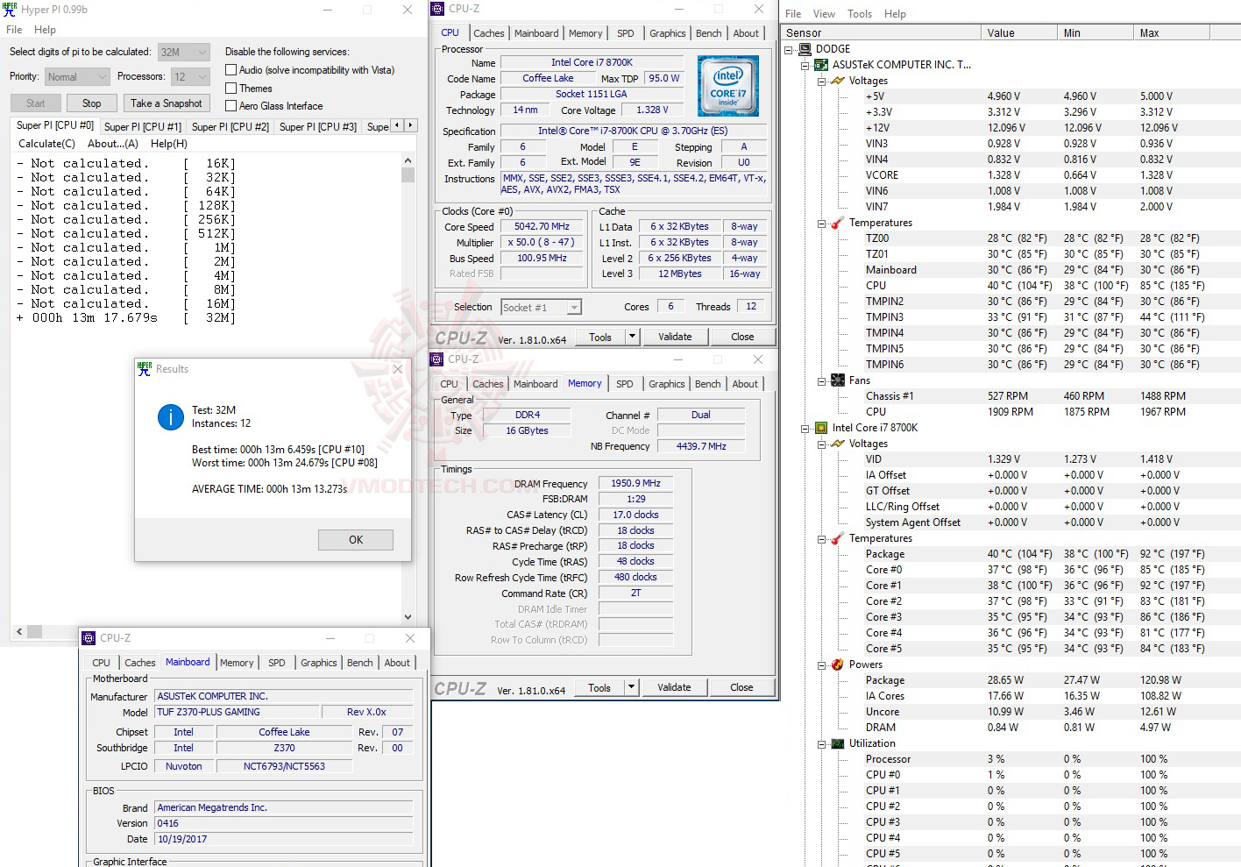Click the Value column header
Image resolution: width=1241 pixels, height=867 pixels.
click(x=1018, y=33)
